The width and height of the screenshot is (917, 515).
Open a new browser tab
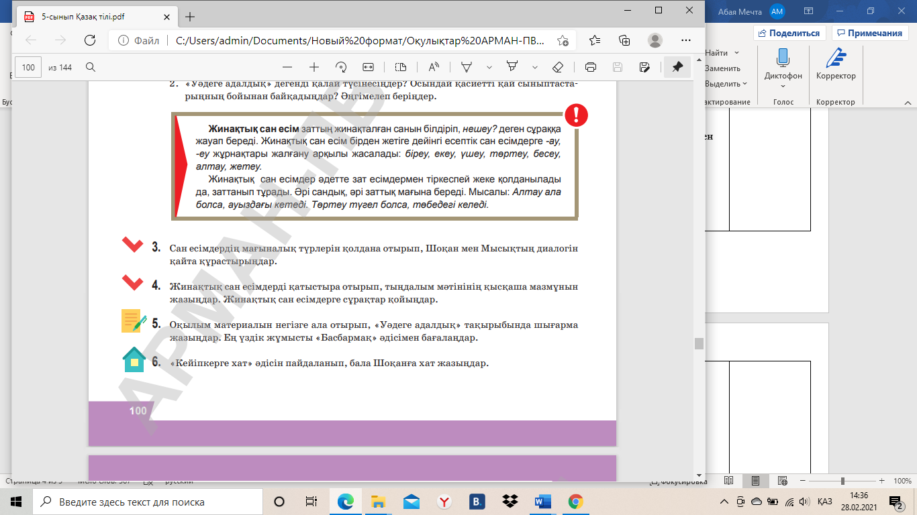point(190,17)
